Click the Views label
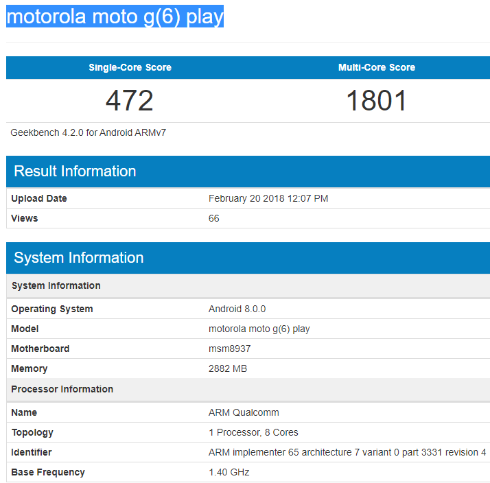This screenshot has height=483, width=490. (25, 218)
